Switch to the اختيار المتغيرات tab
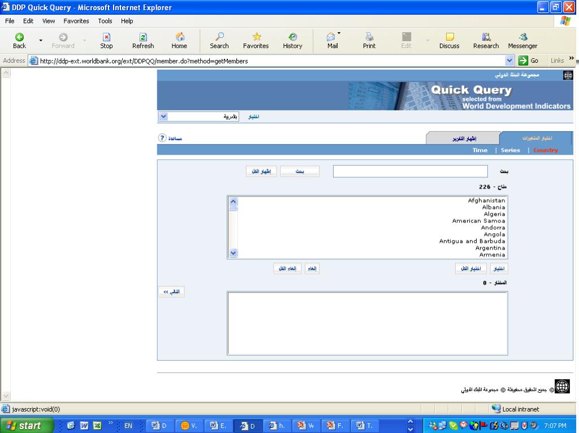 pyautogui.click(x=537, y=138)
